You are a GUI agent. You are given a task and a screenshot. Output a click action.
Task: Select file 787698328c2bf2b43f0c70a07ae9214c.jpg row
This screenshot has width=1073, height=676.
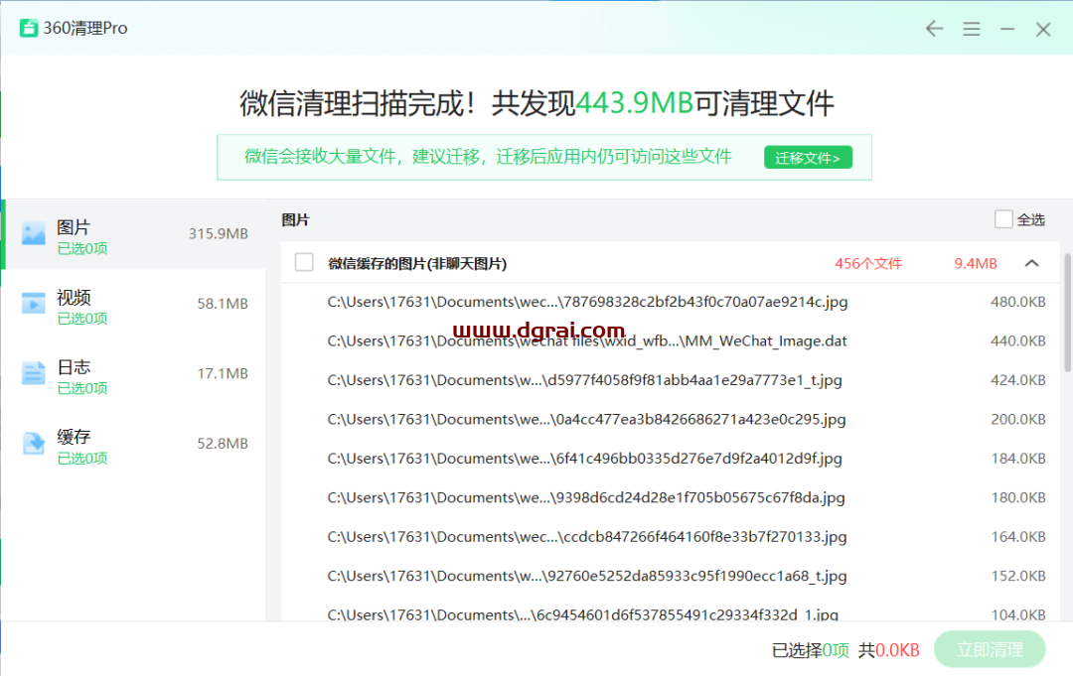(x=671, y=302)
